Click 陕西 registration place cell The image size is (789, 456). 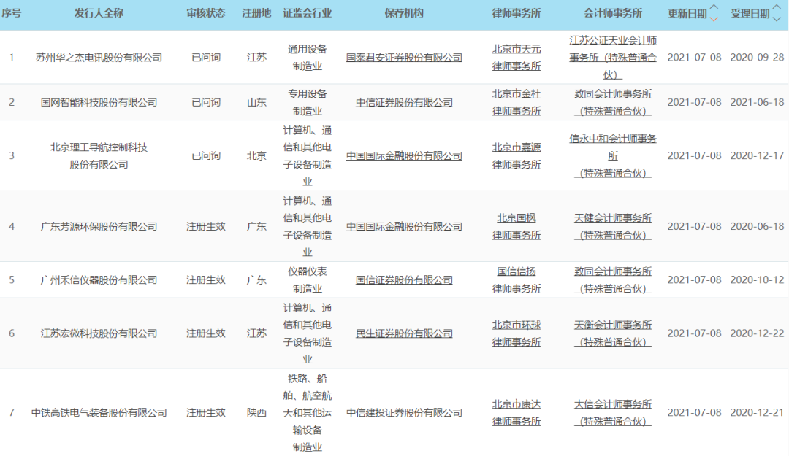256,413
